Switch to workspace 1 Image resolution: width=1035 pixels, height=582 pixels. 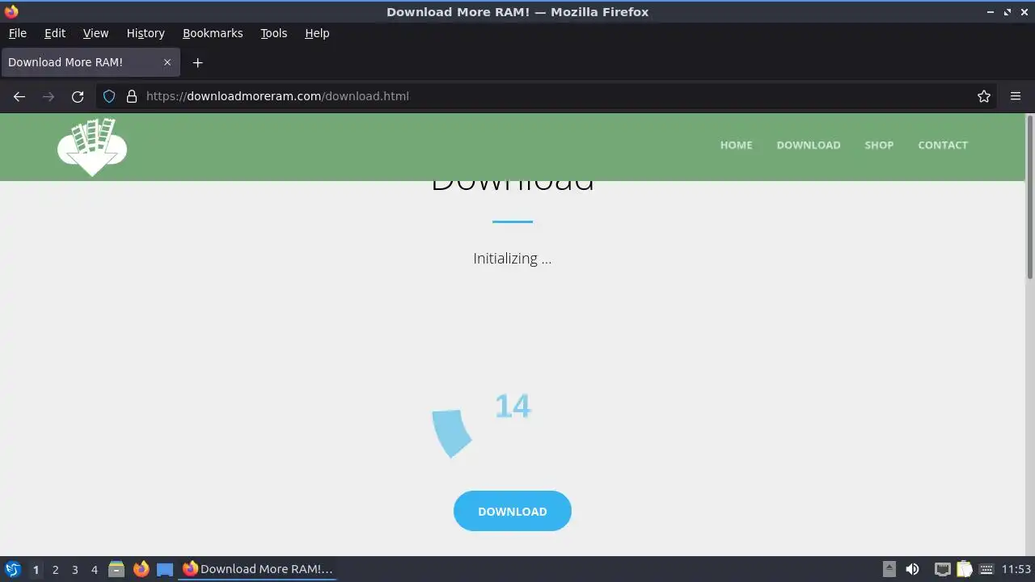36,569
